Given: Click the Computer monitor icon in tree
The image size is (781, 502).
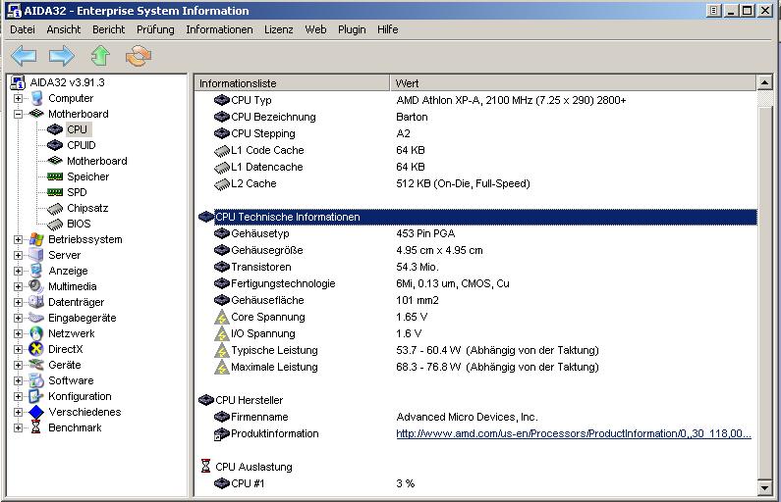Looking at the screenshot, I should click(x=37, y=98).
